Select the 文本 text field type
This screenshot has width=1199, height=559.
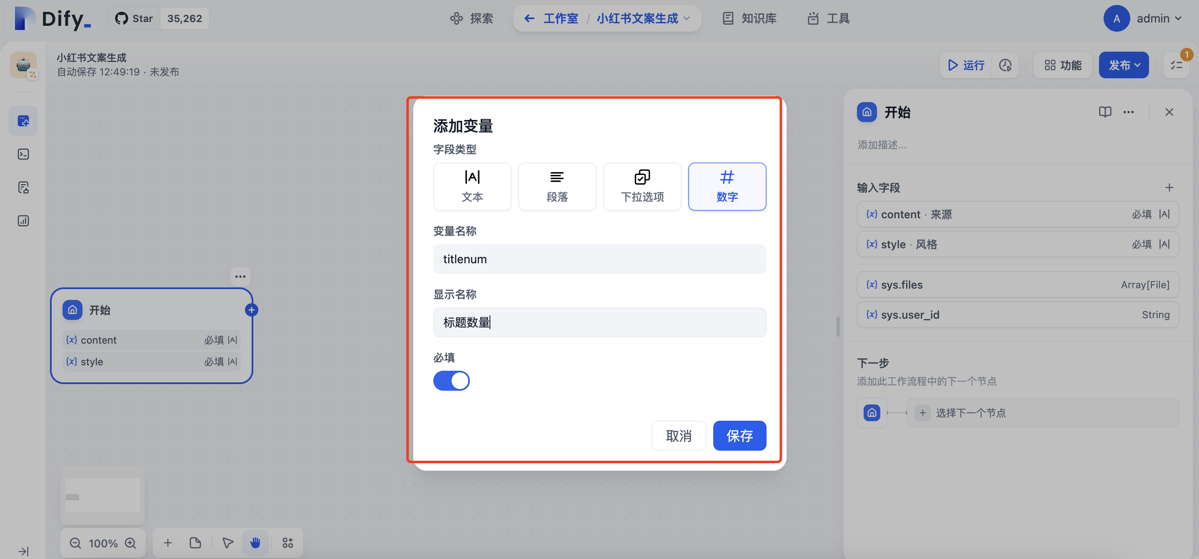[472, 186]
